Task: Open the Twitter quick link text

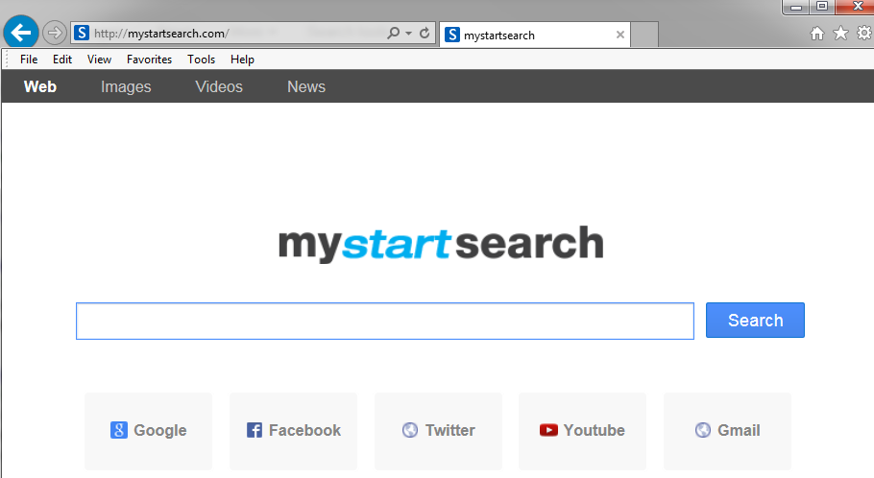Action: 450,430
